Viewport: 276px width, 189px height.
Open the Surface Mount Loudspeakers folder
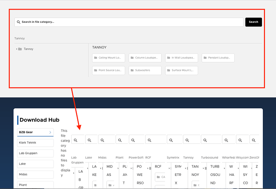[x=181, y=70]
